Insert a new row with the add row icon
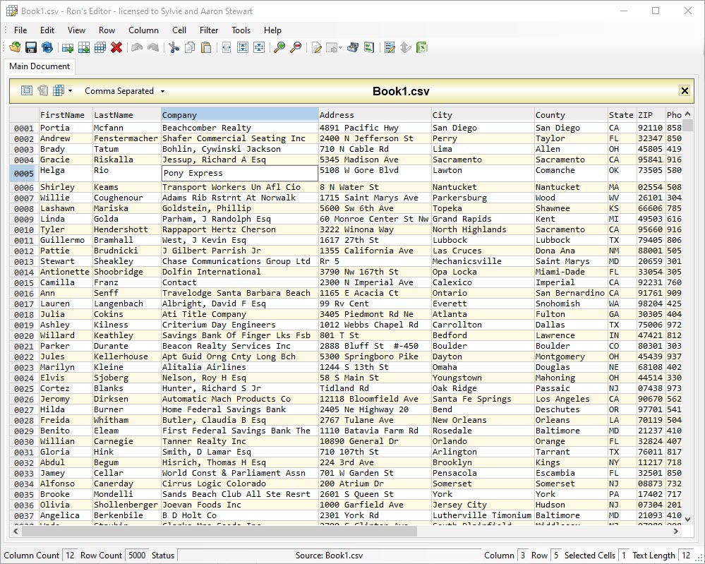 68,47
